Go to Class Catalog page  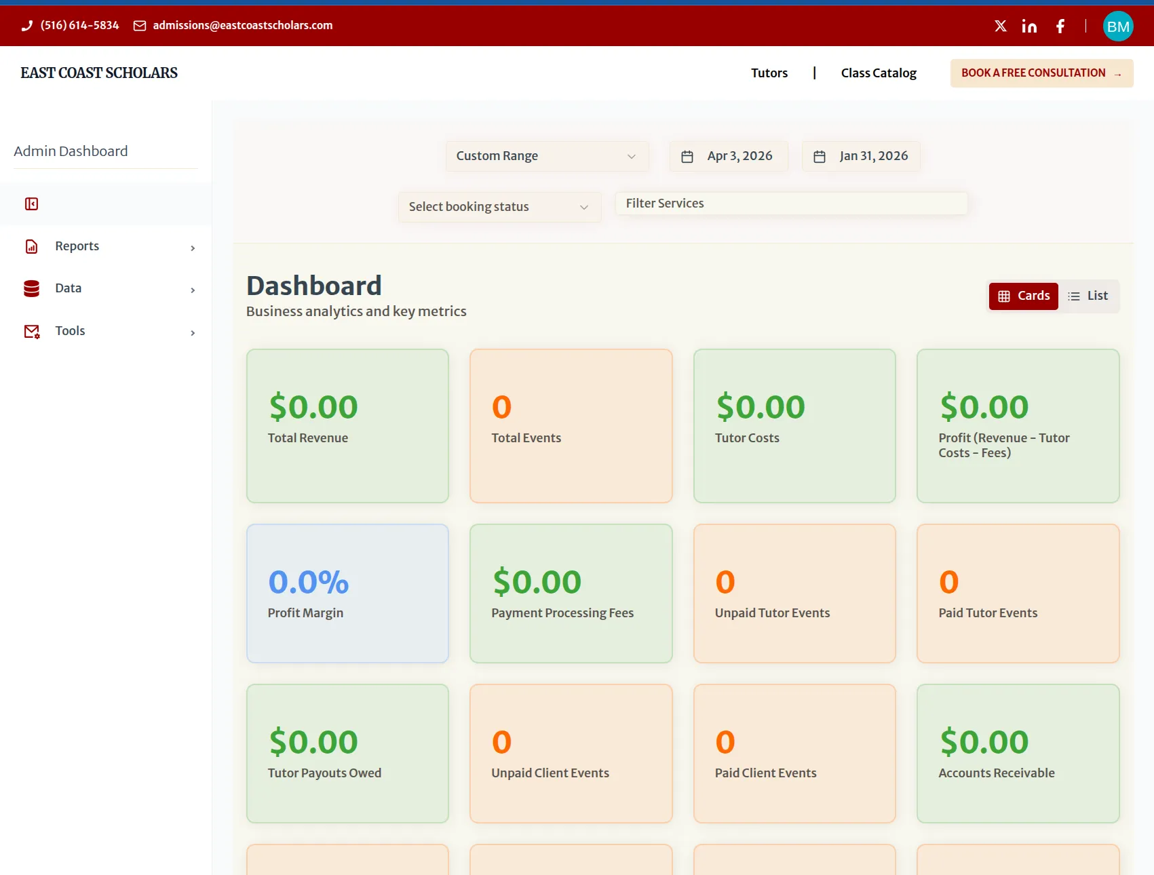click(x=878, y=73)
